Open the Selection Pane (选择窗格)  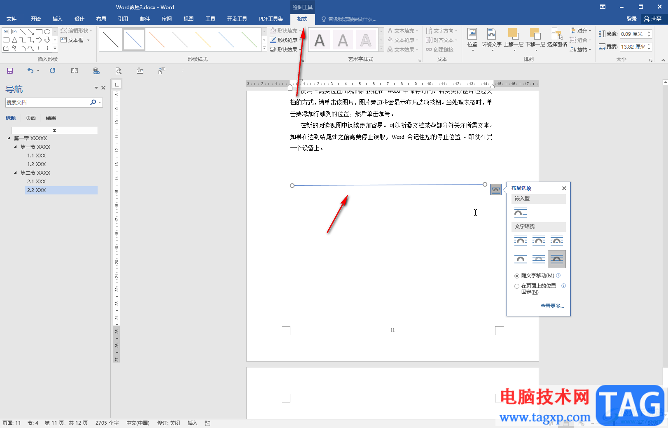click(x=557, y=39)
